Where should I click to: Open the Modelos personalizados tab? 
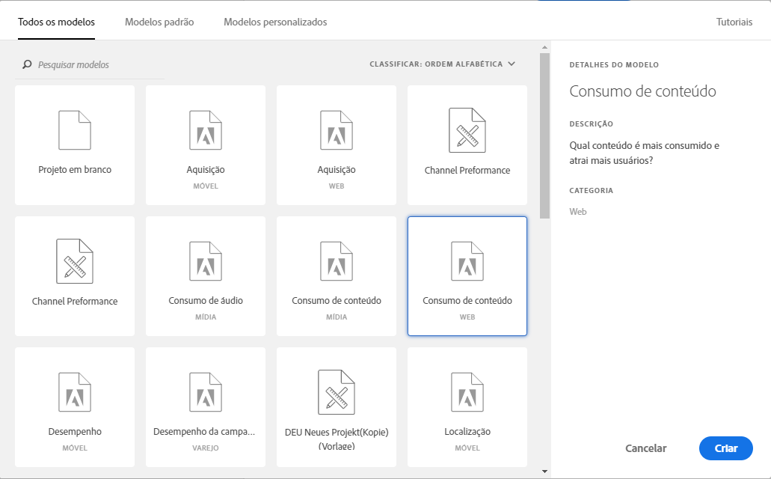tap(275, 22)
